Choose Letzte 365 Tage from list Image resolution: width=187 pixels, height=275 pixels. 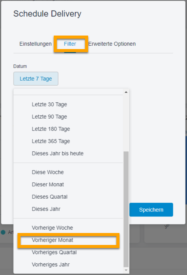coord(51,141)
